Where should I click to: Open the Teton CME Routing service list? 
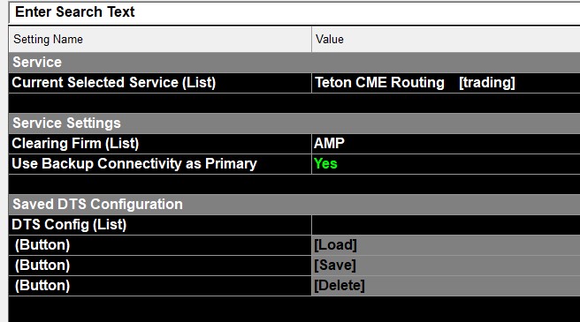446,83
